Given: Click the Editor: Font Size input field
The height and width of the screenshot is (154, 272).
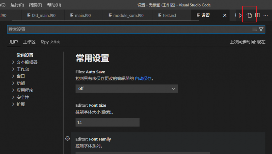Looking at the screenshot, I should (107, 122).
